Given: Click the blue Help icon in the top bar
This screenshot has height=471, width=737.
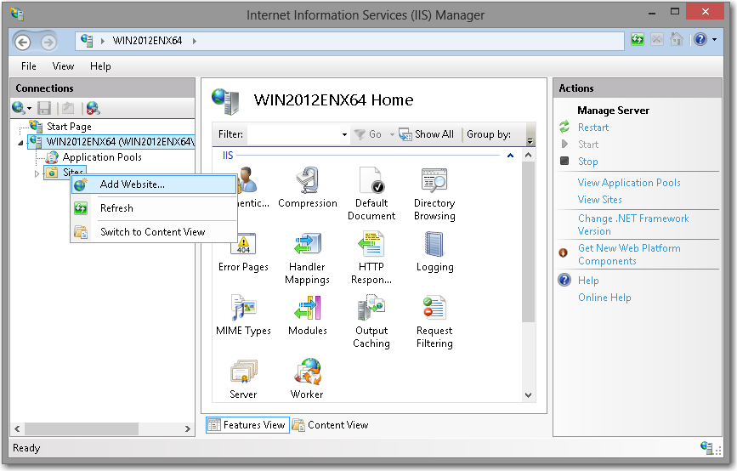Looking at the screenshot, I should [x=700, y=39].
